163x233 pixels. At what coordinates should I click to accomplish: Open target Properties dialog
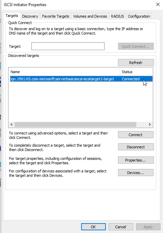point(136,160)
